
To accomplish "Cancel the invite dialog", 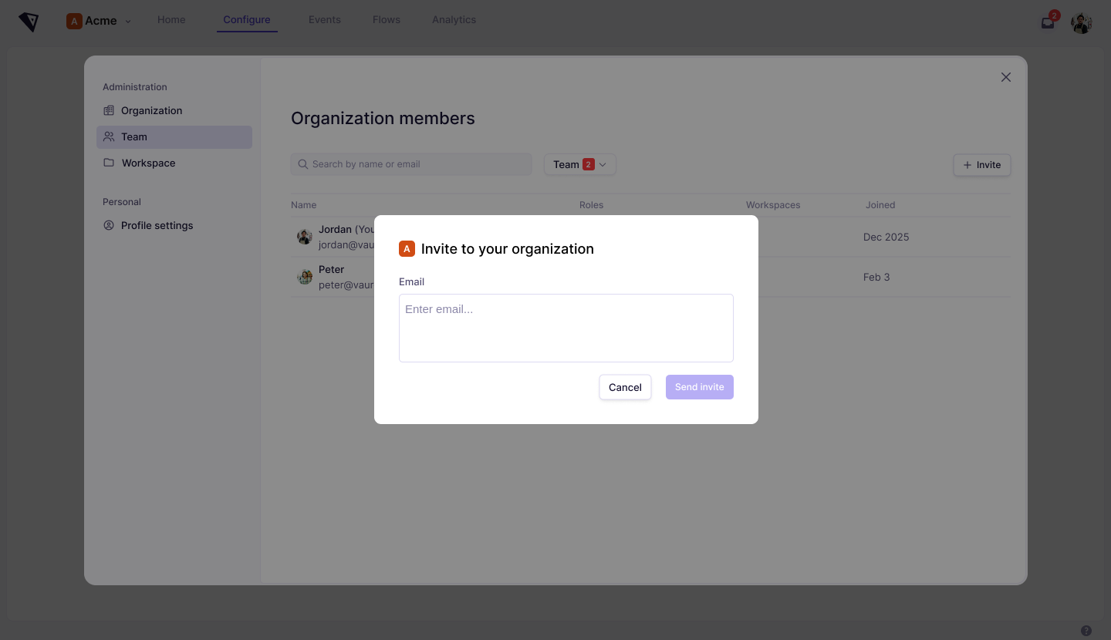I will coord(625,387).
